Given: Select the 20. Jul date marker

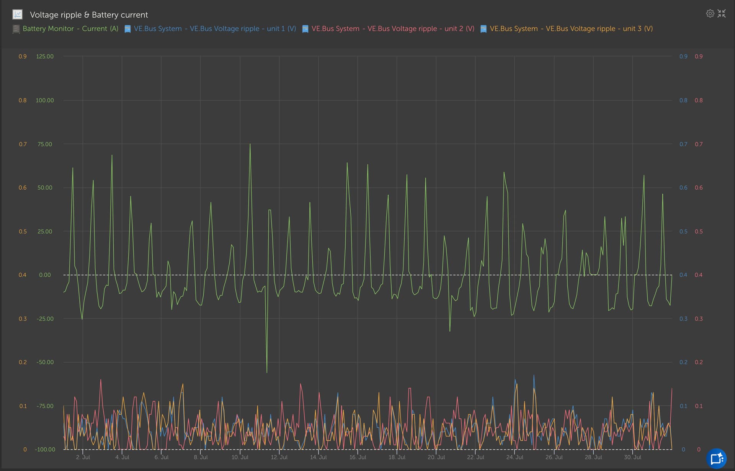Looking at the screenshot, I should [x=436, y=457].
